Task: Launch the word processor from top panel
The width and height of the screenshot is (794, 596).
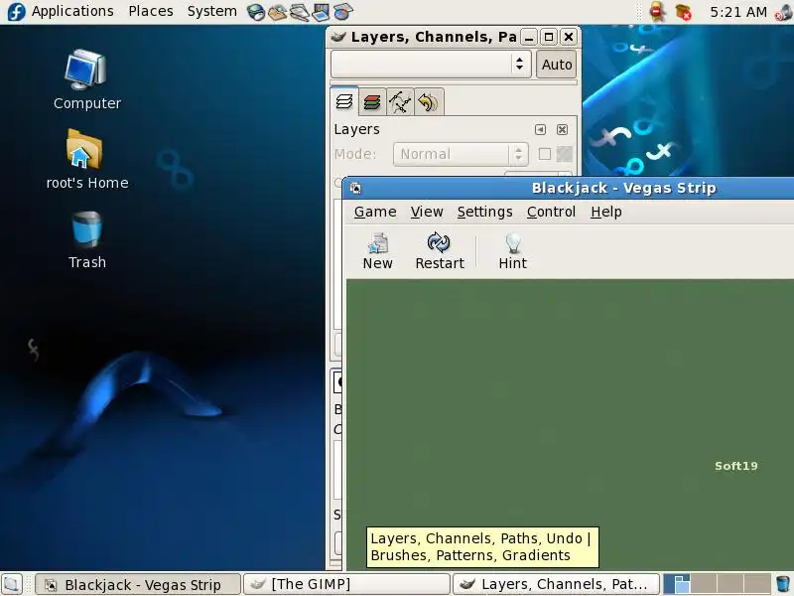Action: [300, 12]
